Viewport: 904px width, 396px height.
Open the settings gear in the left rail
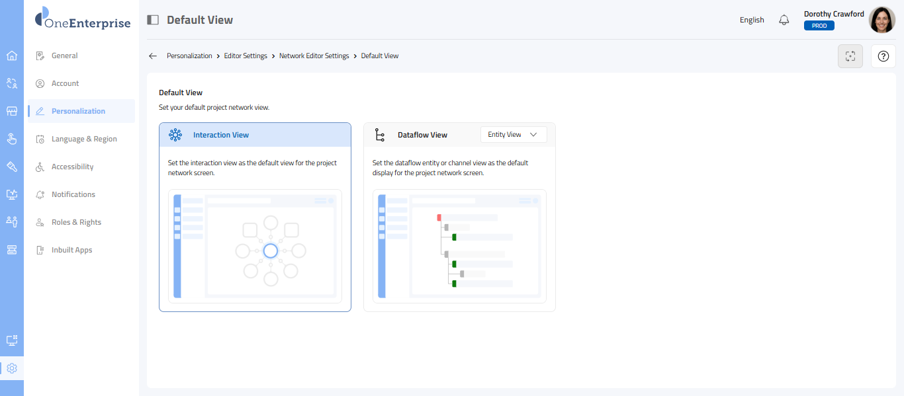[11, 368]
